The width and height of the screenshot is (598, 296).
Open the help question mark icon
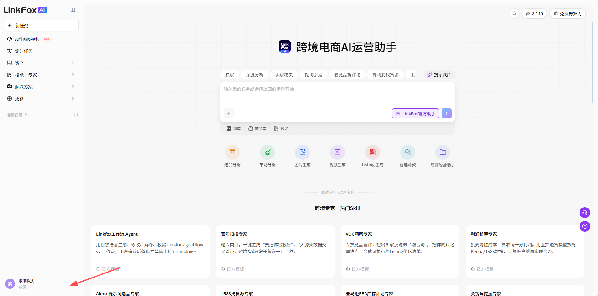click(x=585, y=226)
